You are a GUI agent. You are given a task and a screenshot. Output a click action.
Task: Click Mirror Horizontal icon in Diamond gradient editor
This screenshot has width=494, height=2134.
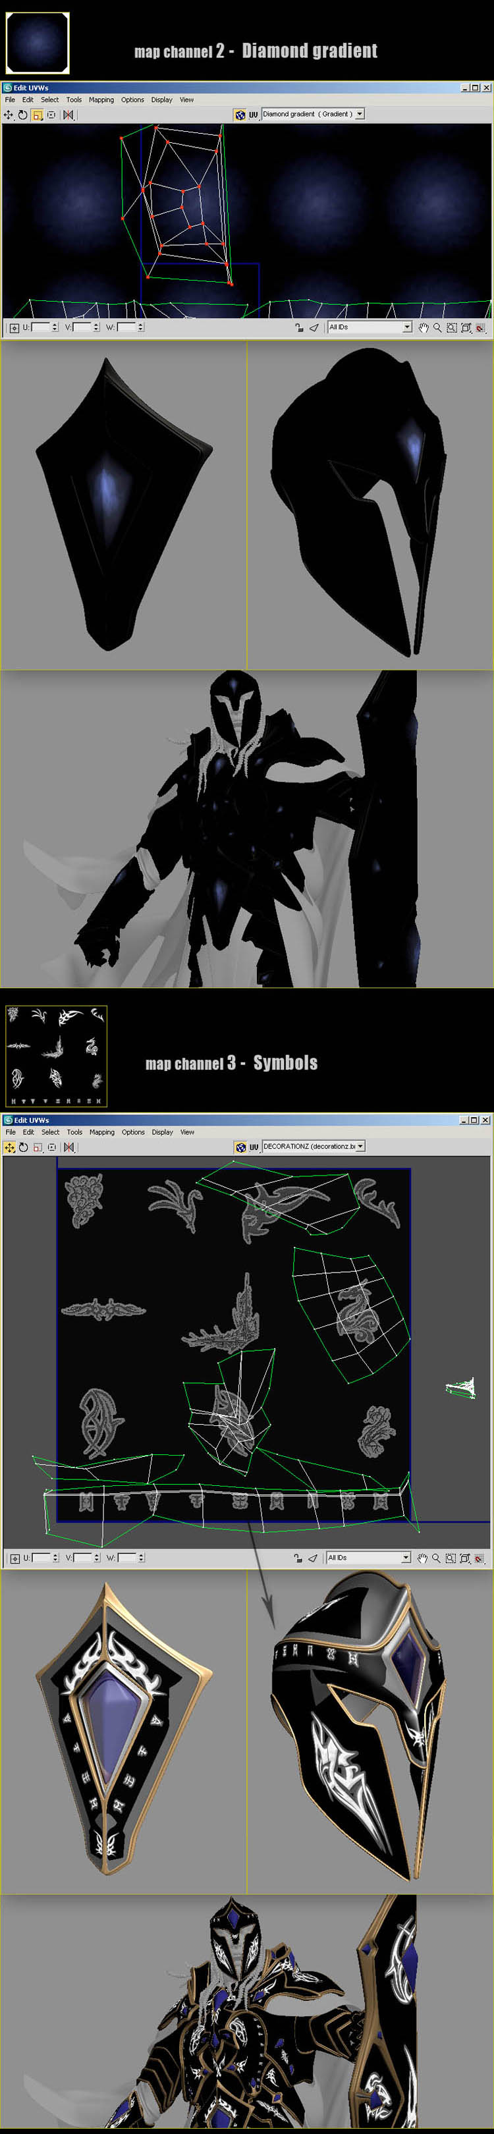click(x=69, y=115)
